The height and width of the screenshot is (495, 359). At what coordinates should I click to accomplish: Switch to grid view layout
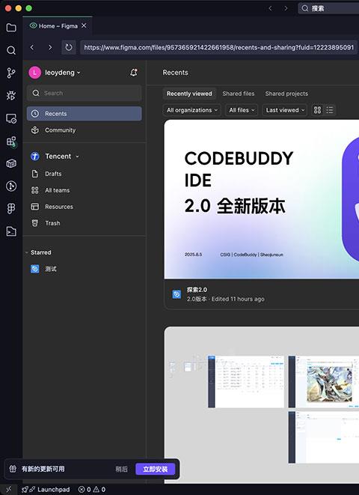[x=317, y=110]
